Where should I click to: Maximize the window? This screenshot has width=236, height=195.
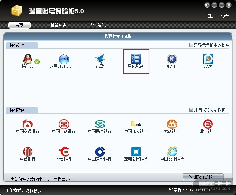coord(222,5)
